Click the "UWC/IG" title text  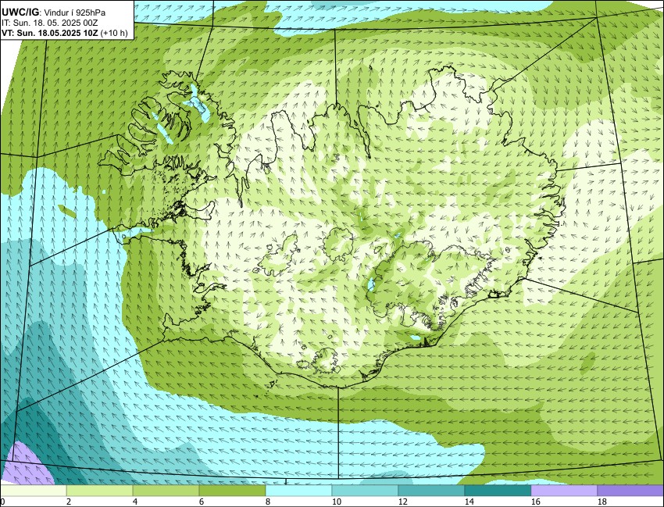coord(20,12)
